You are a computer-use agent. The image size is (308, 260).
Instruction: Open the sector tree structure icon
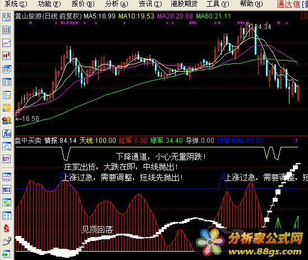(x=7, y=95)
